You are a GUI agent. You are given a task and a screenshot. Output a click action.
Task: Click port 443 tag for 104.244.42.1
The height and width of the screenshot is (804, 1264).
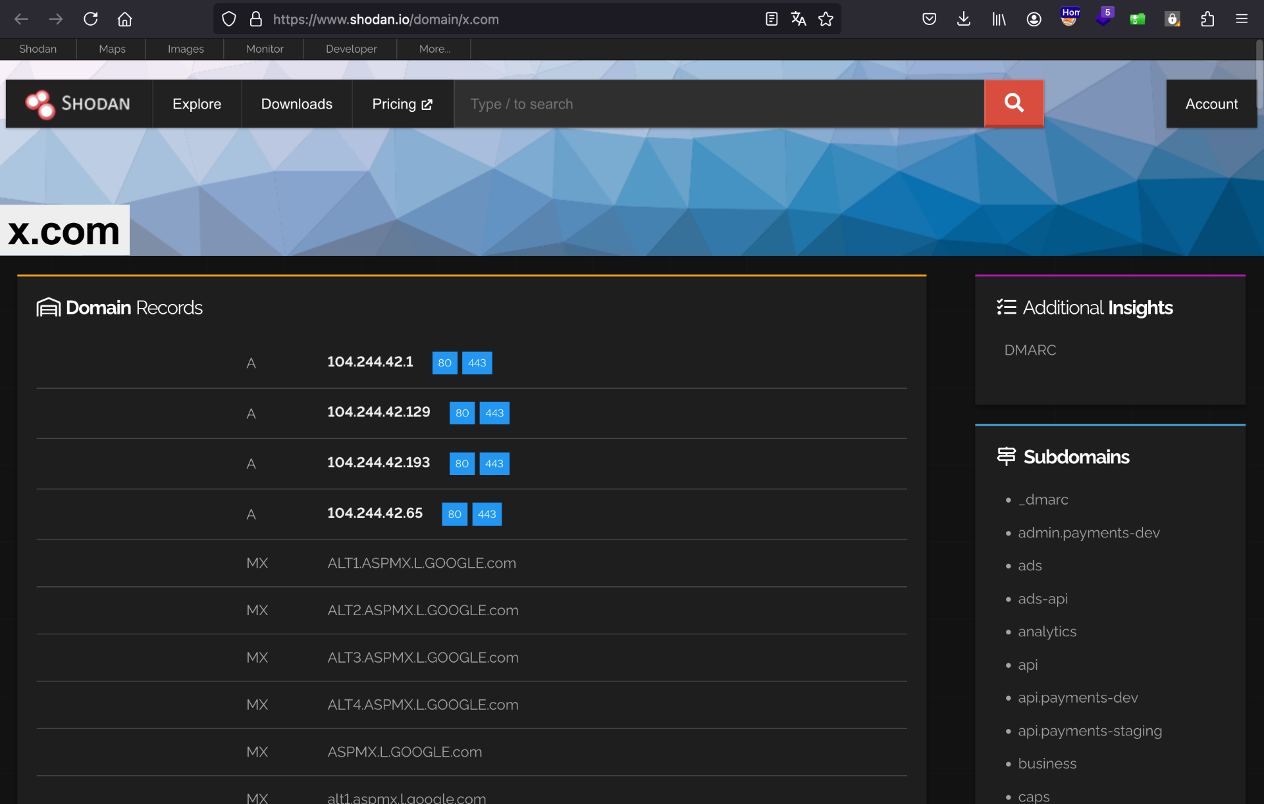coord(477,363)
